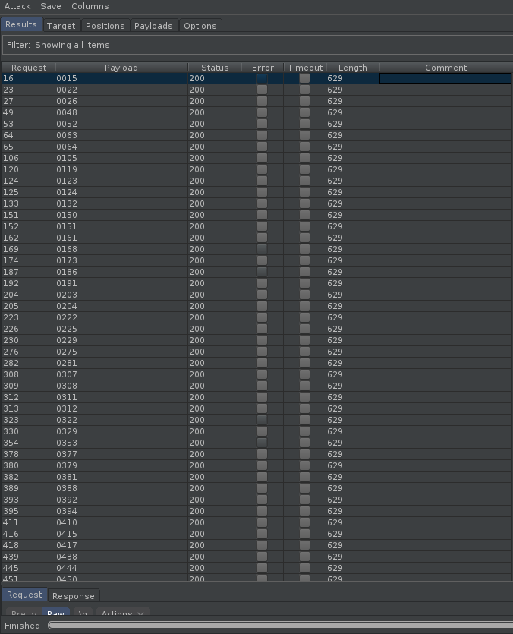Toggle Error checkbox for payload 0105
This screenshot has height=634, width=513.
pyautogui.click(x=262, y=158)
